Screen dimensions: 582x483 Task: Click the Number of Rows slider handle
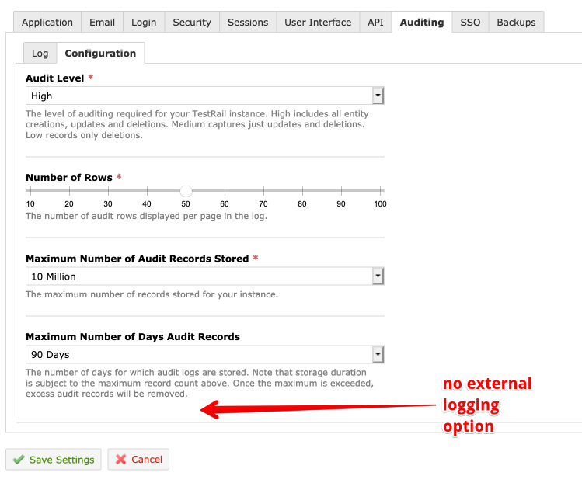186,190
